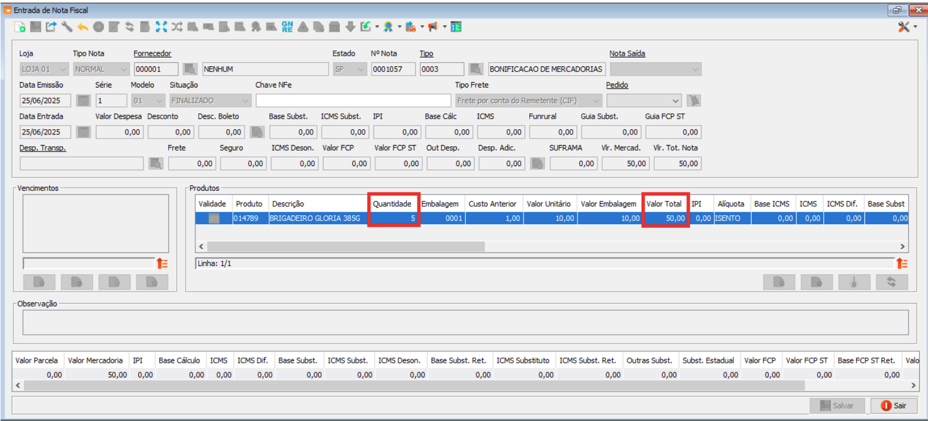Click the Sair button

tap(893, 406)
